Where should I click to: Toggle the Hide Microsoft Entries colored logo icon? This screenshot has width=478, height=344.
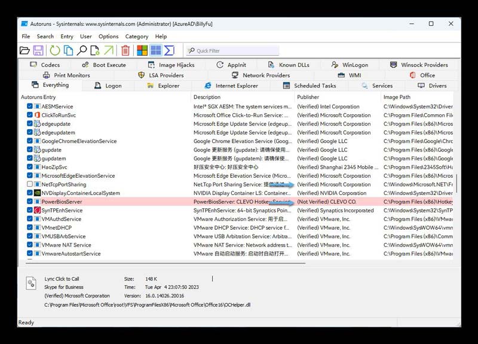142,50
